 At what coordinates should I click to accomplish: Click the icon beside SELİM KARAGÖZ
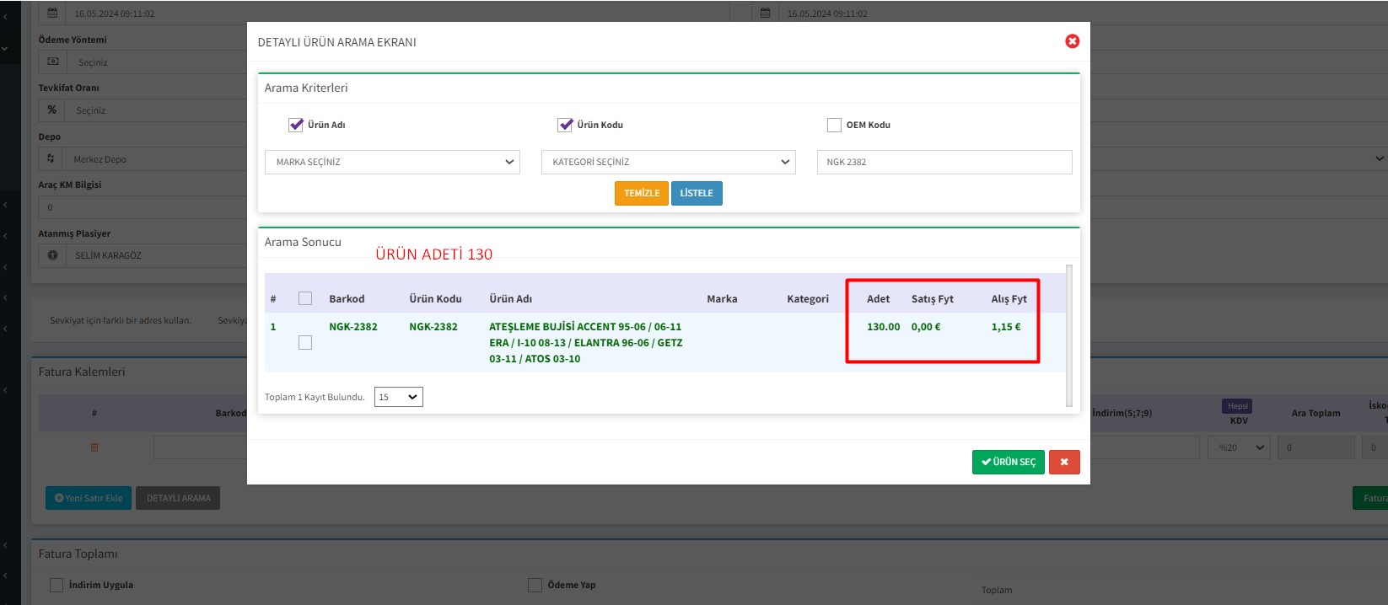pyautogui.click(x=52, y=255)
